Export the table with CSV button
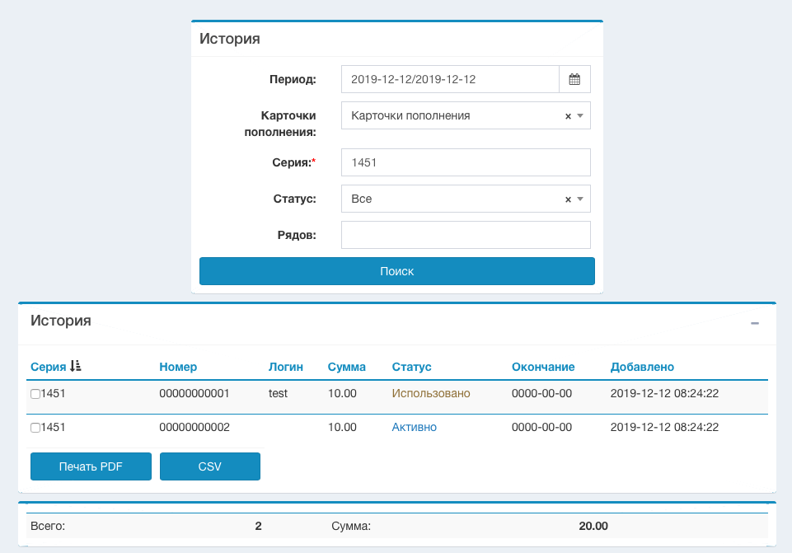Screen dimensions: 792x553 (x=210, y=466)
